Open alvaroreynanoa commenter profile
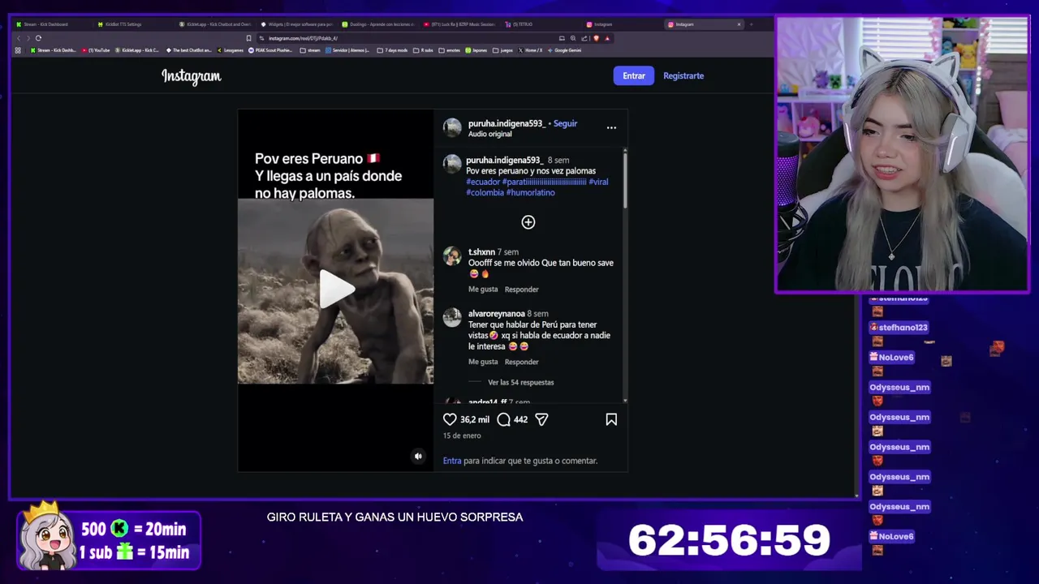1039x584 pixels. pos(497,314)
